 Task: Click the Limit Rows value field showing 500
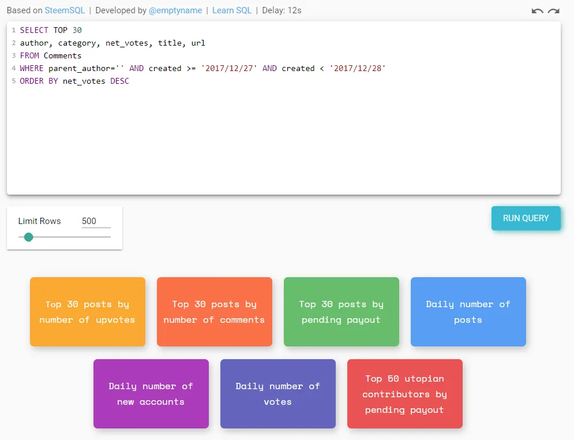pos(96,221)
